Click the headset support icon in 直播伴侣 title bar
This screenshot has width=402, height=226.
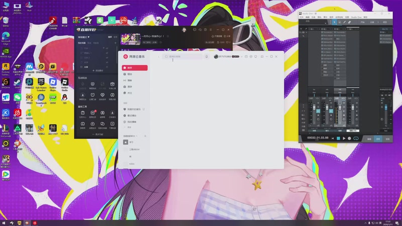[200, 30]
